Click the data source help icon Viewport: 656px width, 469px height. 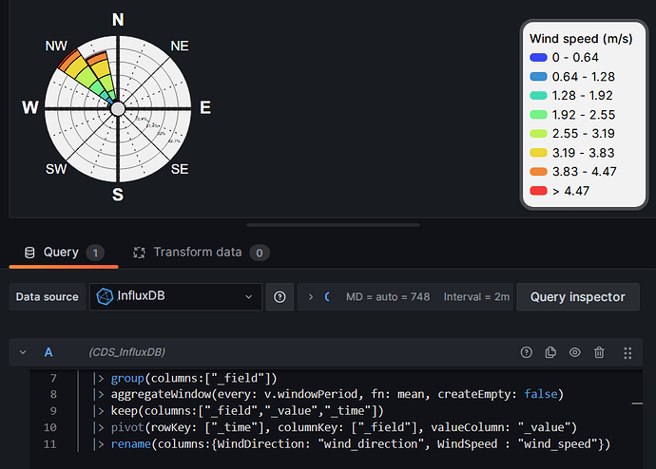[x=280, y=297]
